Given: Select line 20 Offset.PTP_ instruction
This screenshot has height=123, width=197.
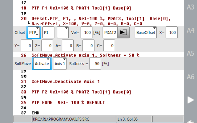Looking at the screenshot, I should 101,18.
